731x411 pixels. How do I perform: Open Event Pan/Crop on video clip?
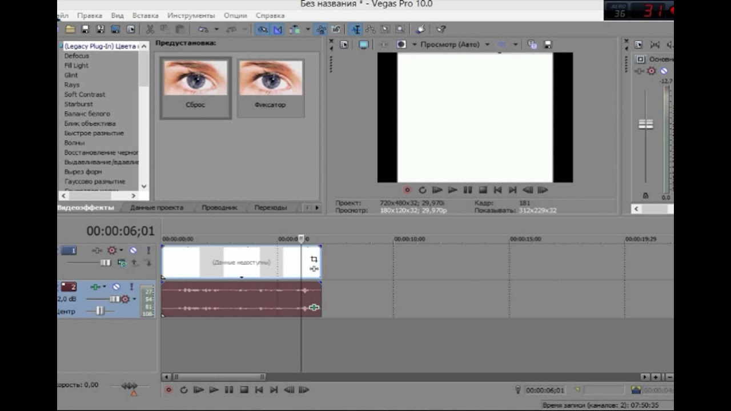tap(314, 259)
